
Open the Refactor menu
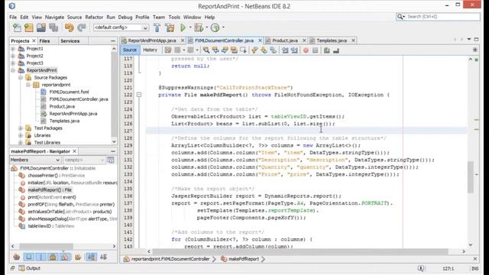click(94, 17)
